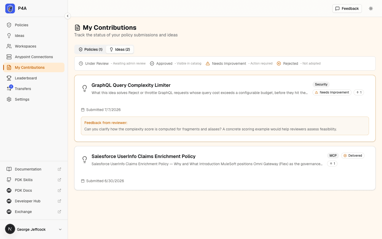Viewport: 382px width, 239px height.
Task: Select My Contributions in the sidebar
Action: pos(34,67)
